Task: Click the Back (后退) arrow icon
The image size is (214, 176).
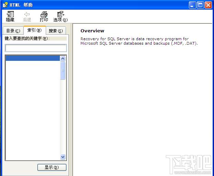Action: point(27,14)
